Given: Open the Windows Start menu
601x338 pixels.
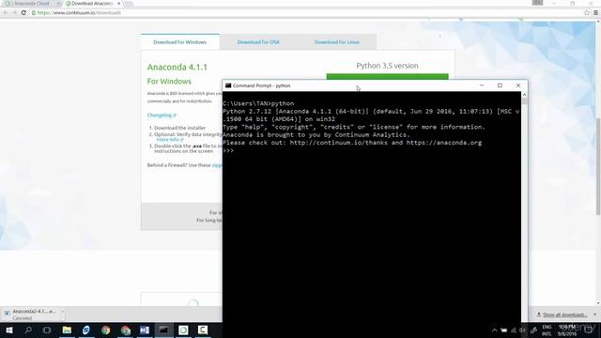Looking at the screenshot, I should (9, 330).
